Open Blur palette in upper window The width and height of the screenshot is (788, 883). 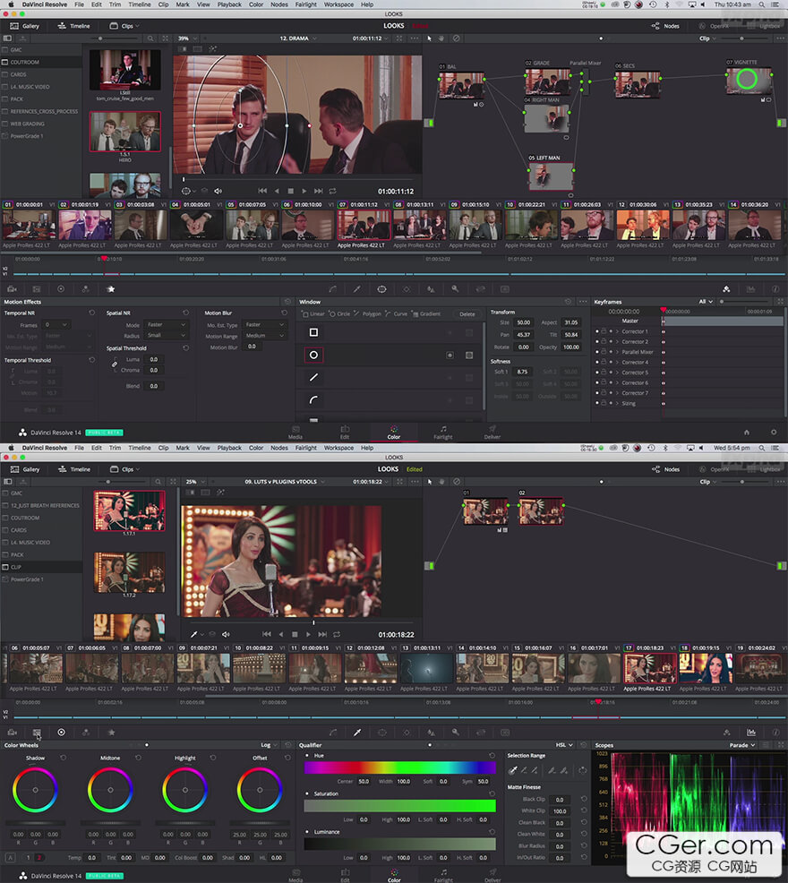point(431,289)
